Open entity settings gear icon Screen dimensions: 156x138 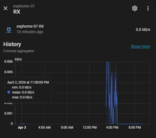pyautogui.click(x=135, y=8)
